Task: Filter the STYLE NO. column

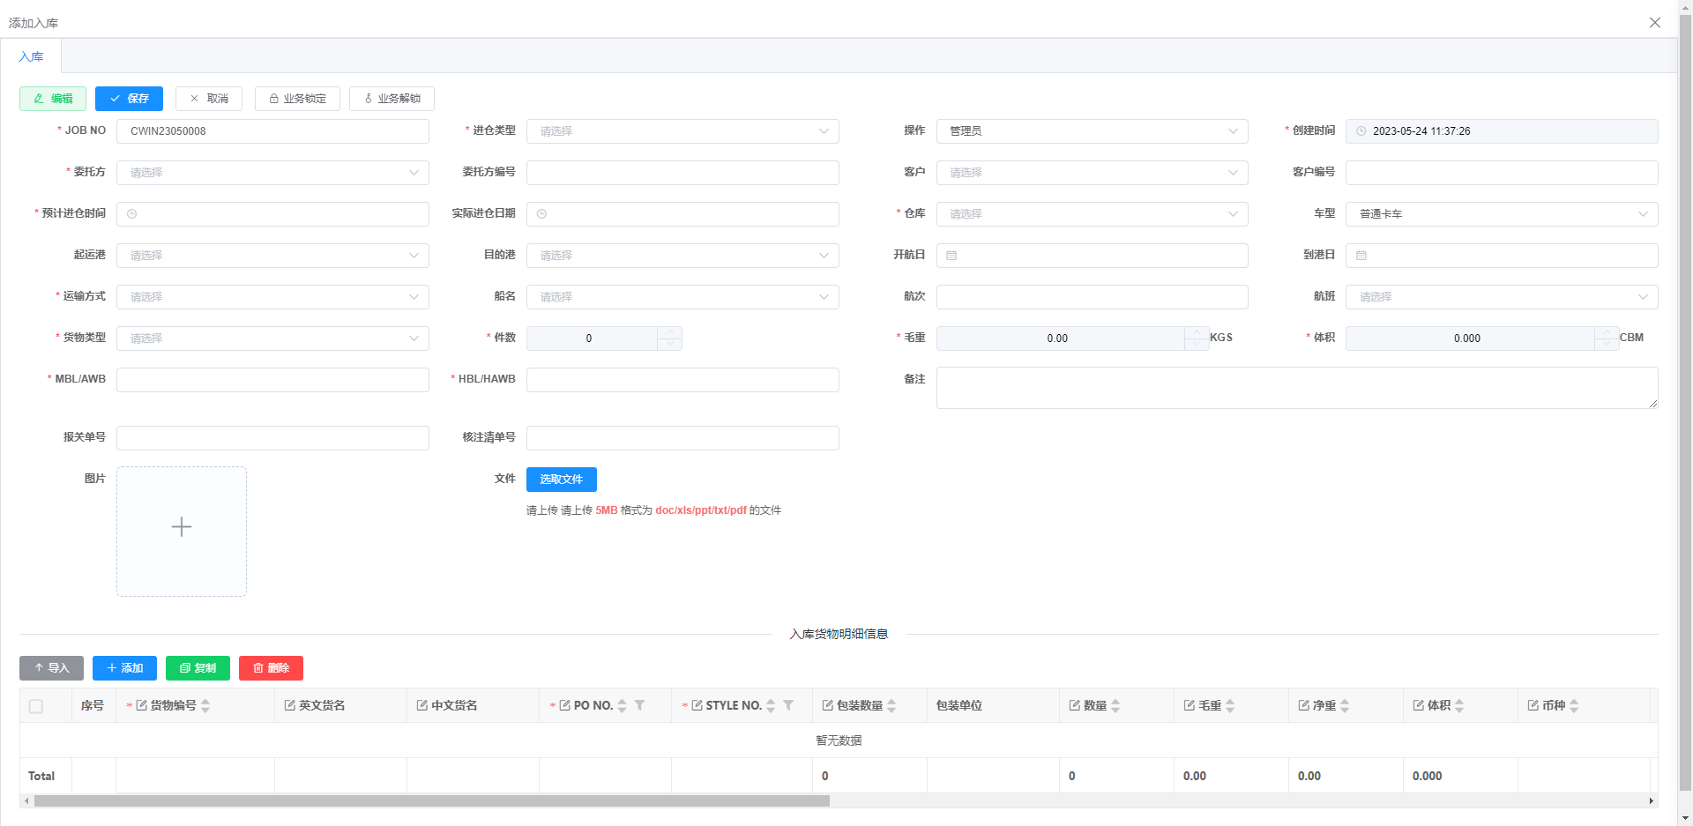Action: click(x=788, y=705)
